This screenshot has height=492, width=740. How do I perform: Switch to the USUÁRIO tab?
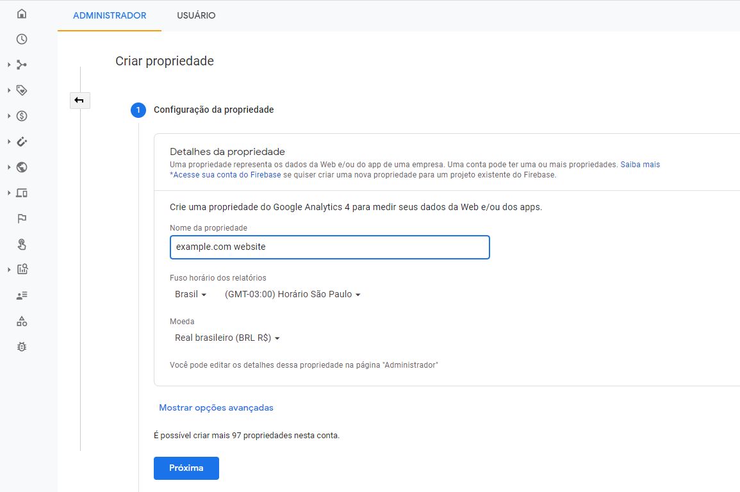(196, 15)
